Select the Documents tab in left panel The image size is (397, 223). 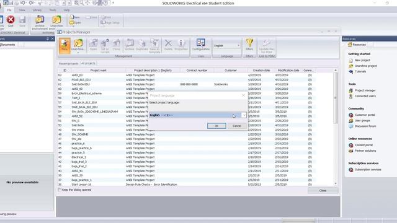(8, 45)
